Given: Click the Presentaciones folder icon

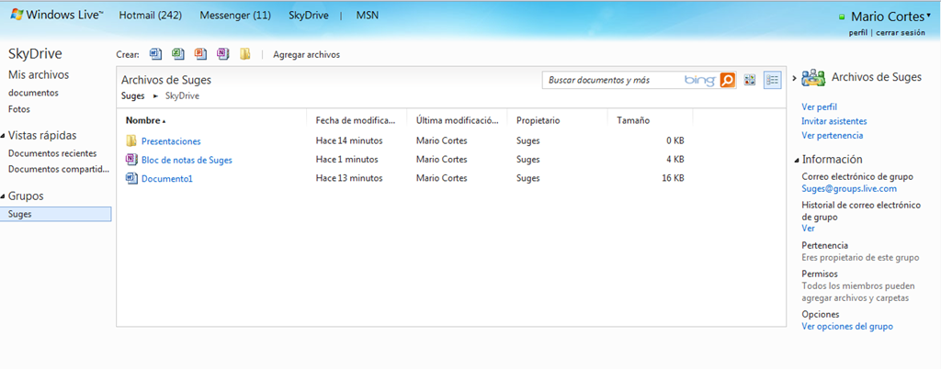Looking at the screenshot, I should coord(131,140).
